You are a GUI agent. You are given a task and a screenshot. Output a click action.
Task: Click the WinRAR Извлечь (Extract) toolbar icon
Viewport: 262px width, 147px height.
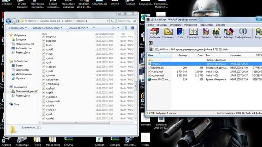tap(168, 33)
